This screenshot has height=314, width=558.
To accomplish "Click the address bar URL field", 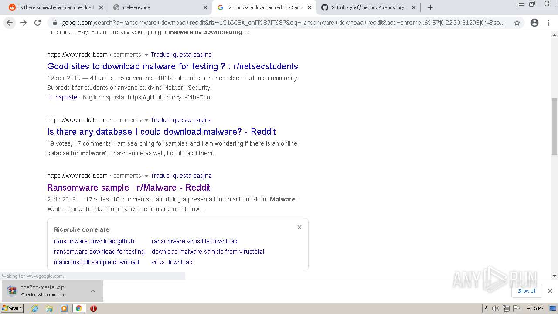I will pos(283,23).
